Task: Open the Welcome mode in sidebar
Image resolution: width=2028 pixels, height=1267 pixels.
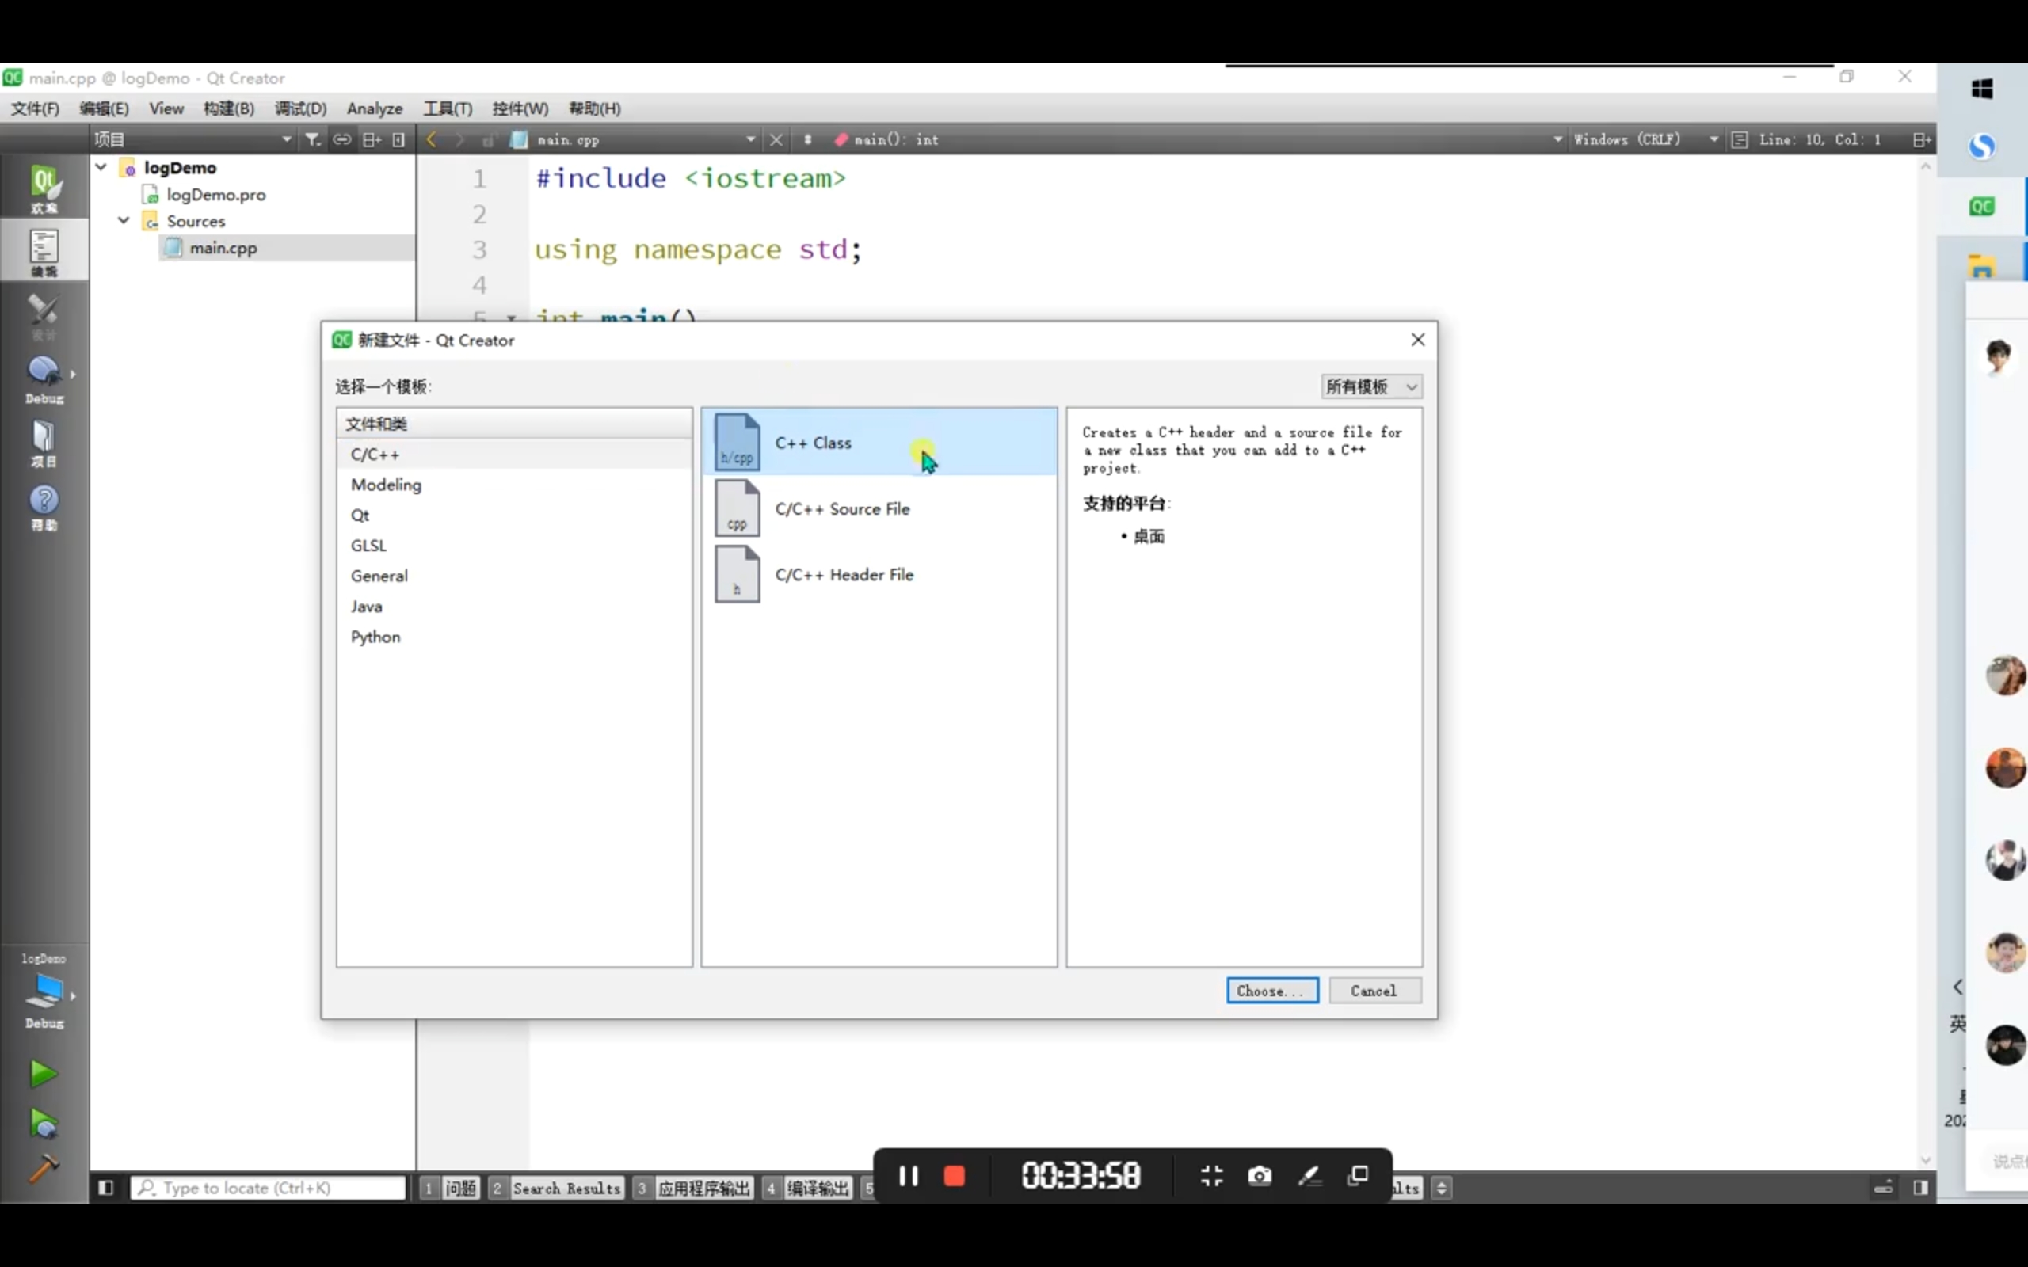Action: pos(44,188)
